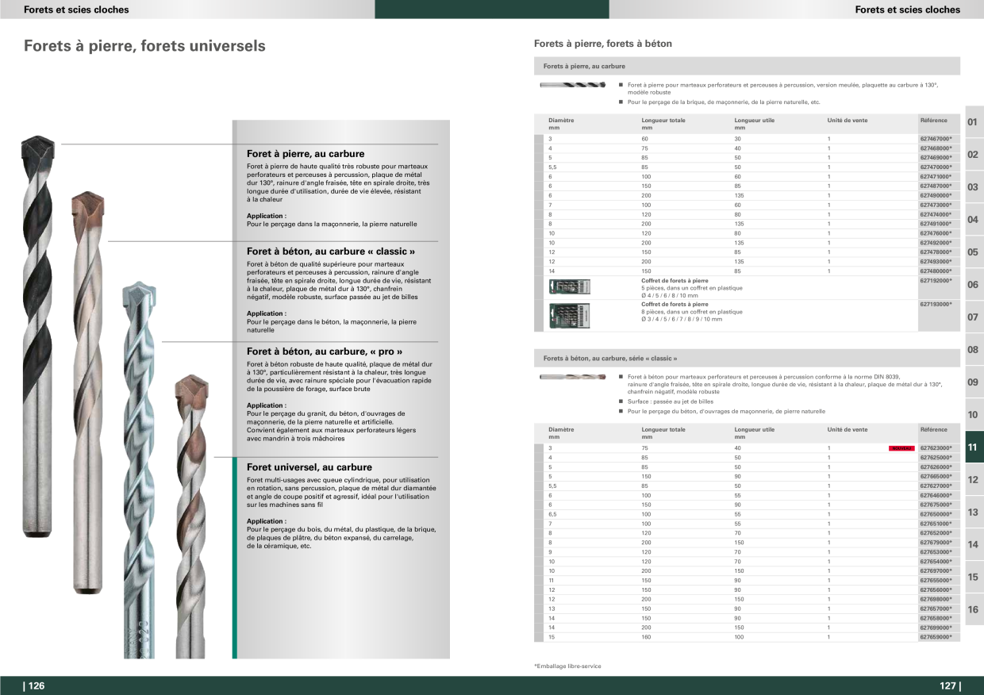Open chapter tab 10
The height and width of the screenshot is (695, 984).
974,415
